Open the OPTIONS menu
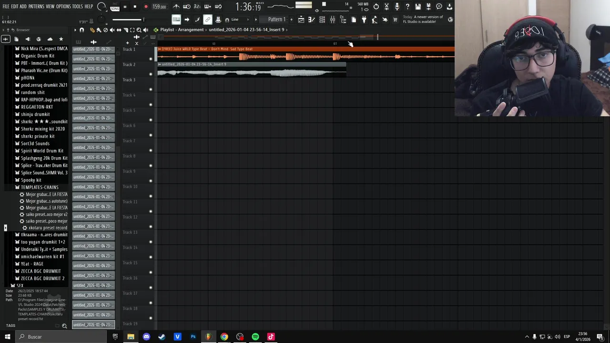The image size is (610, 343). click(63, 7)
